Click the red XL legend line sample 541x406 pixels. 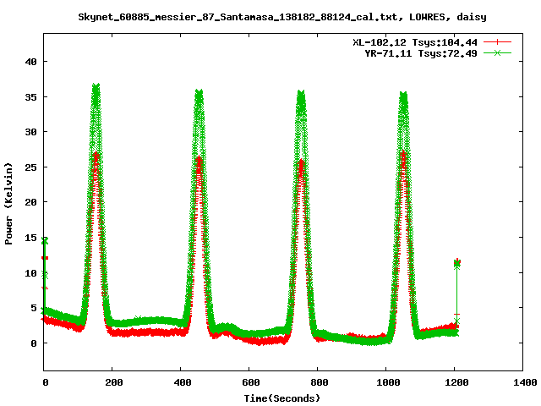pos(497,42)
